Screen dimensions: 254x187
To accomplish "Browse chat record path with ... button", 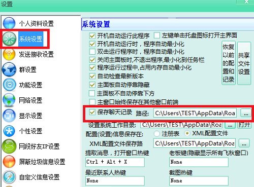I will coord(246,113).
